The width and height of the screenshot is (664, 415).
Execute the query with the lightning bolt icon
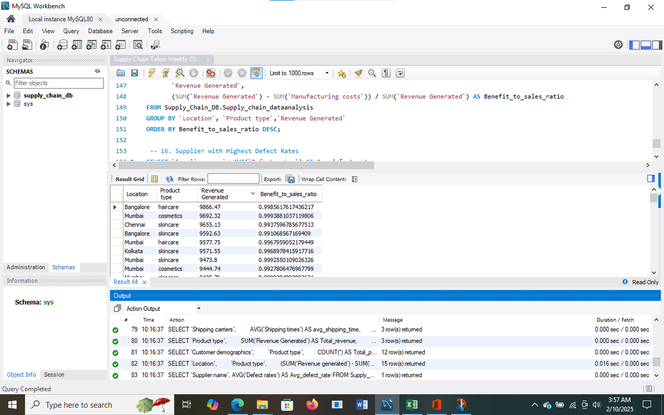click(151, 73)
